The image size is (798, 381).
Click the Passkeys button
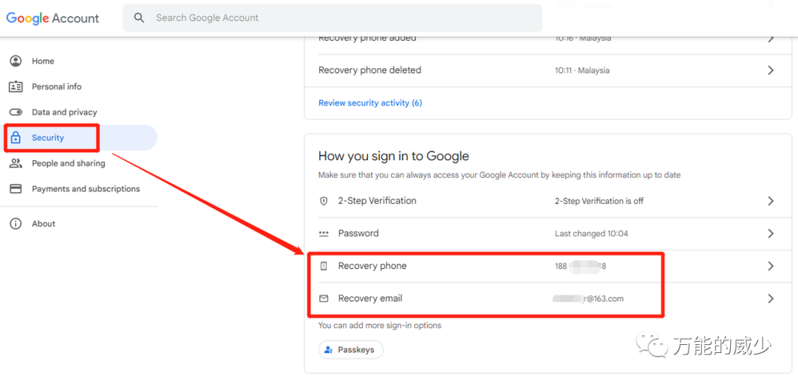point(351,350)
